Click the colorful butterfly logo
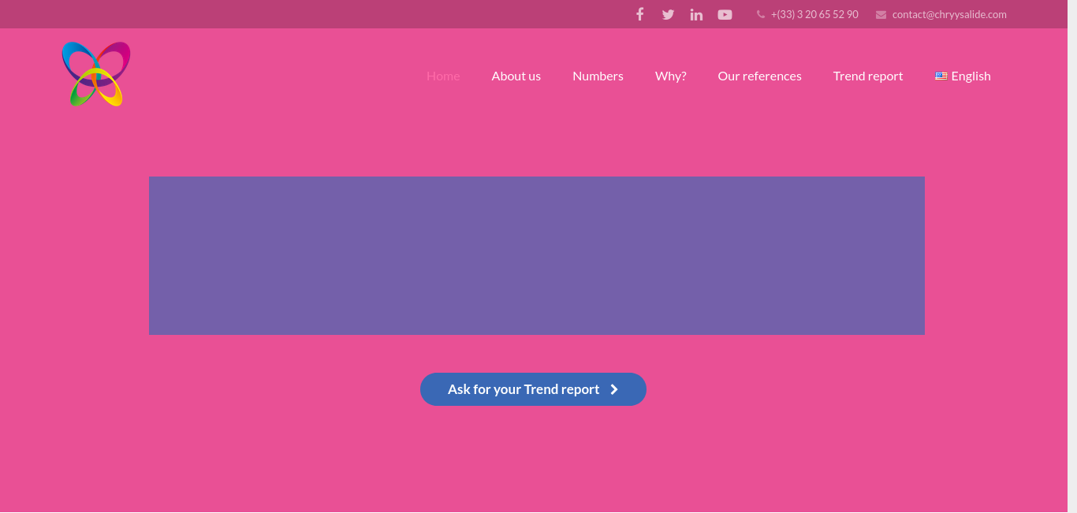Viewport: 1077px width, 513px height. pos(96,74)
